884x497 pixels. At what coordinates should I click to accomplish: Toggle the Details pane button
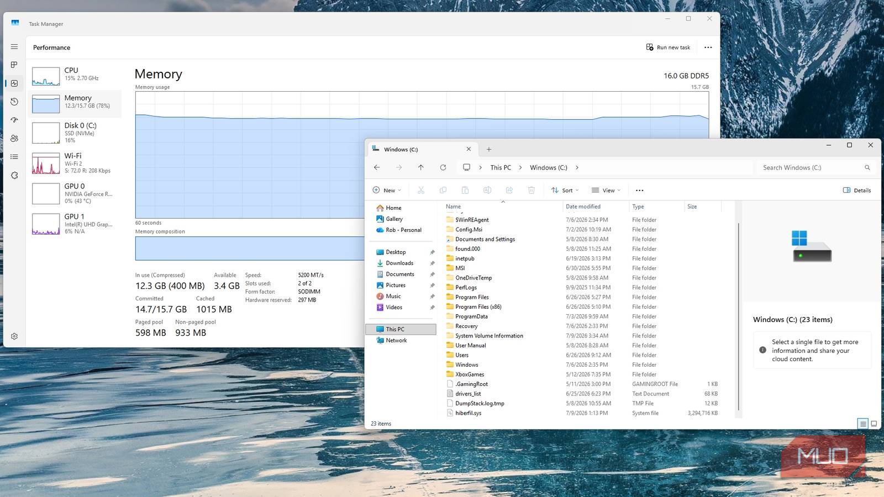click(857, 190)
